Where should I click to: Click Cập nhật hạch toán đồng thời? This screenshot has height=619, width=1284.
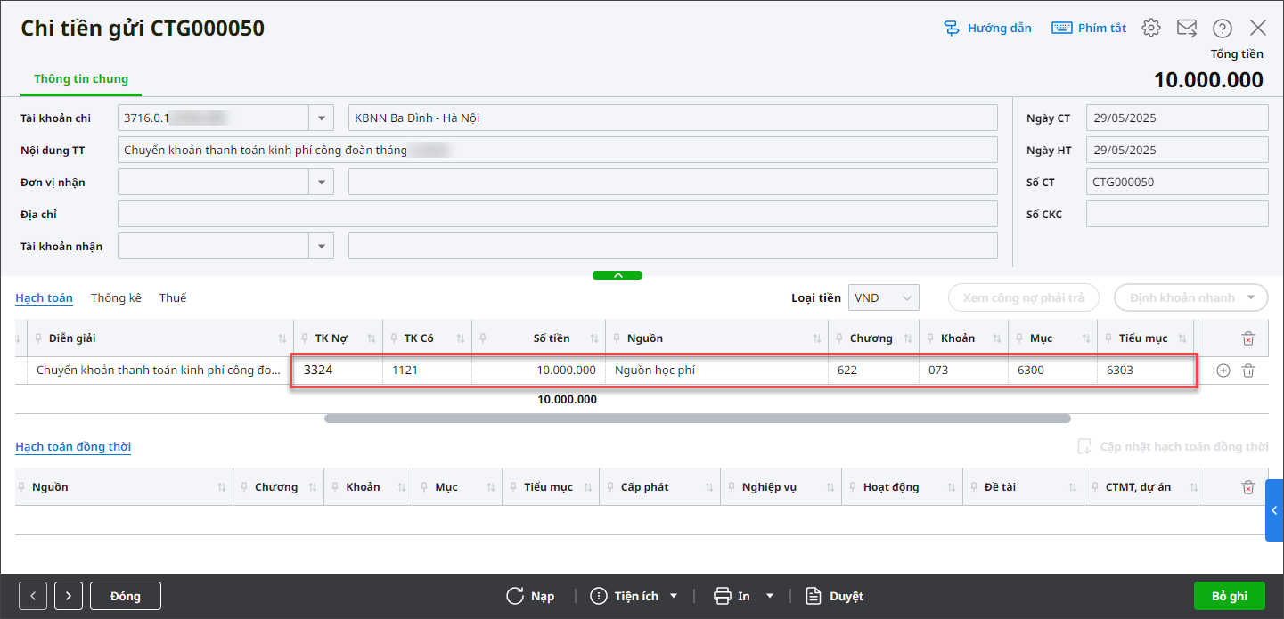(x=1173, y=446)
